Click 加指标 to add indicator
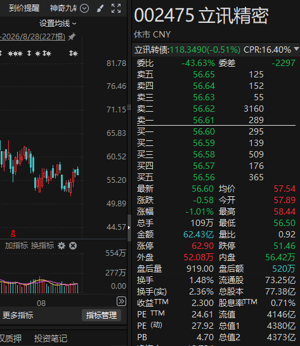 point(16,246)
